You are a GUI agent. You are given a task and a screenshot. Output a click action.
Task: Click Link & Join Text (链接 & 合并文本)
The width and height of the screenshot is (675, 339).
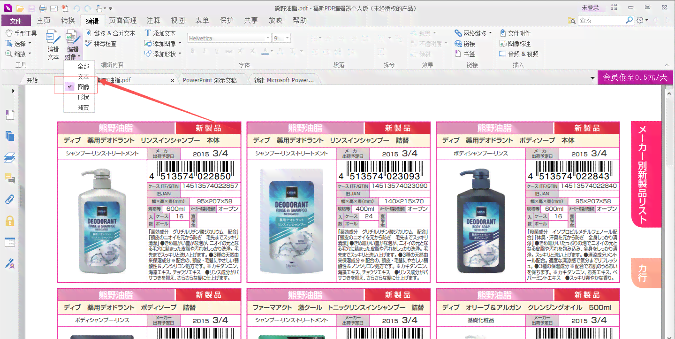(111, 33)
